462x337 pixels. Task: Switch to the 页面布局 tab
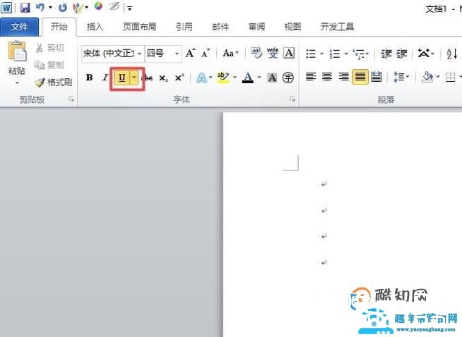(140, 27)
